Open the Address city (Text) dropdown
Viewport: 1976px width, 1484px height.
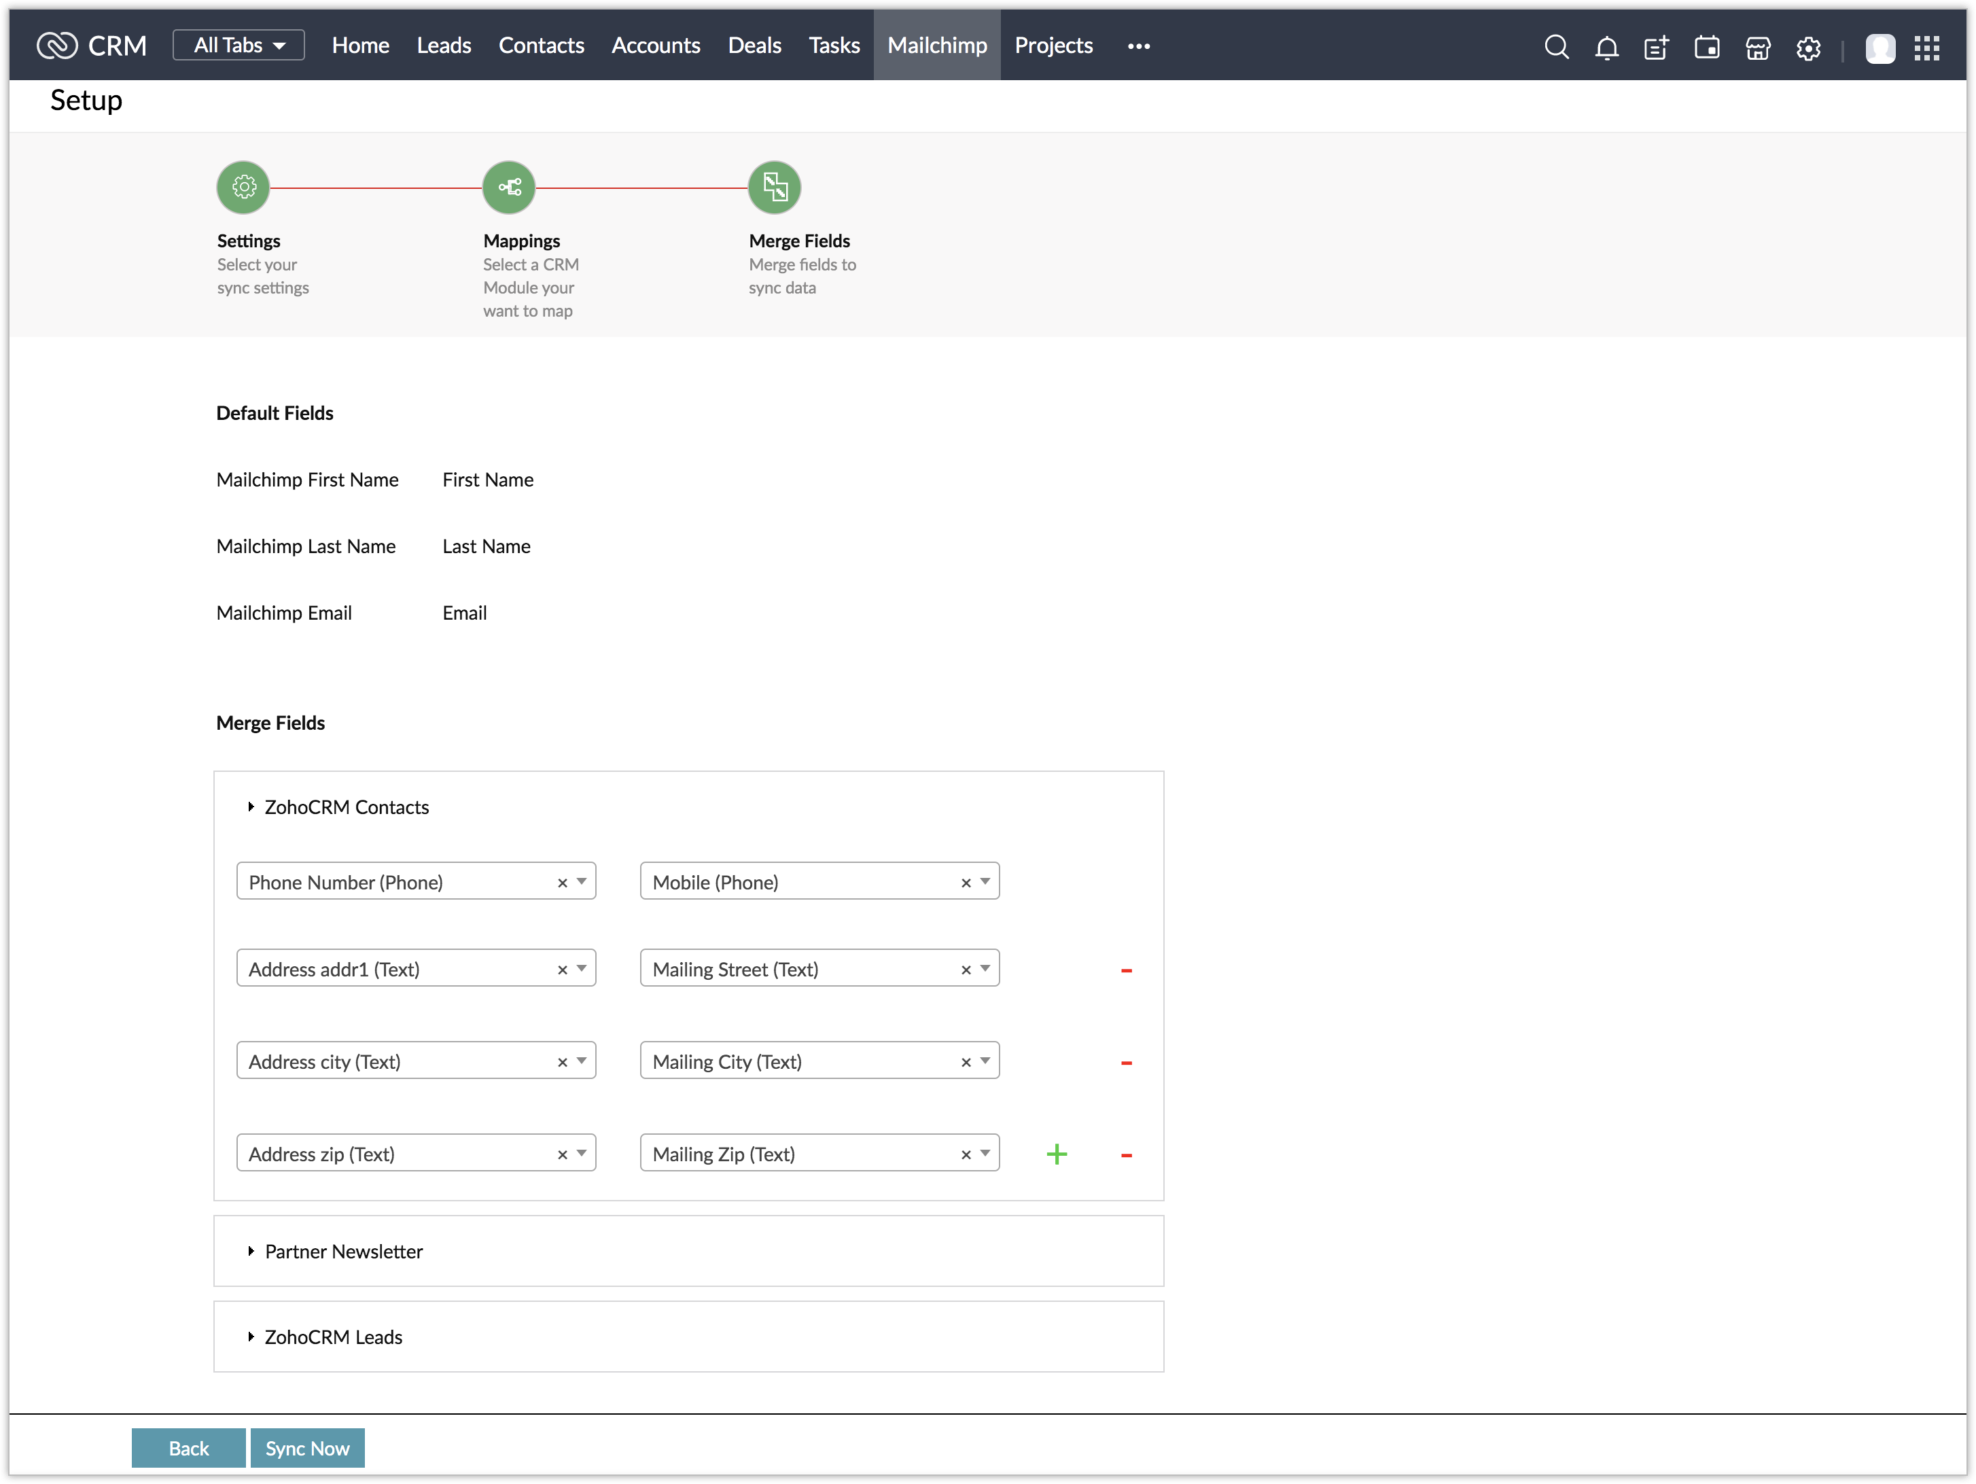(x=581, y=1061)
